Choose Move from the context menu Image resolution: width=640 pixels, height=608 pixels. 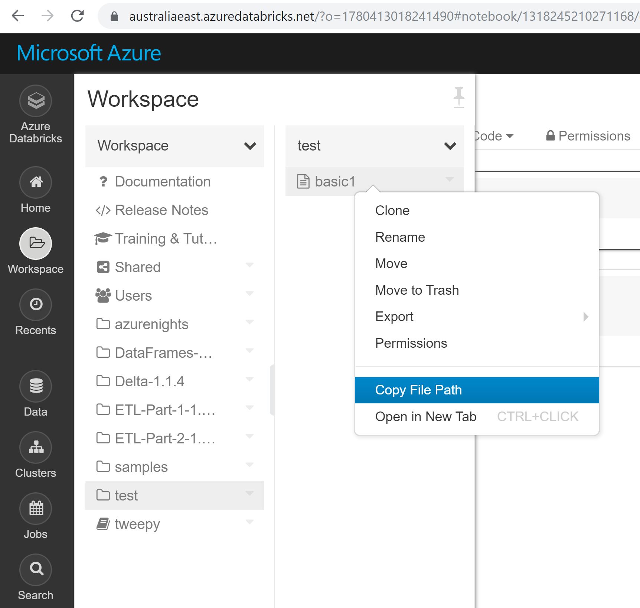tap(477, 264)
